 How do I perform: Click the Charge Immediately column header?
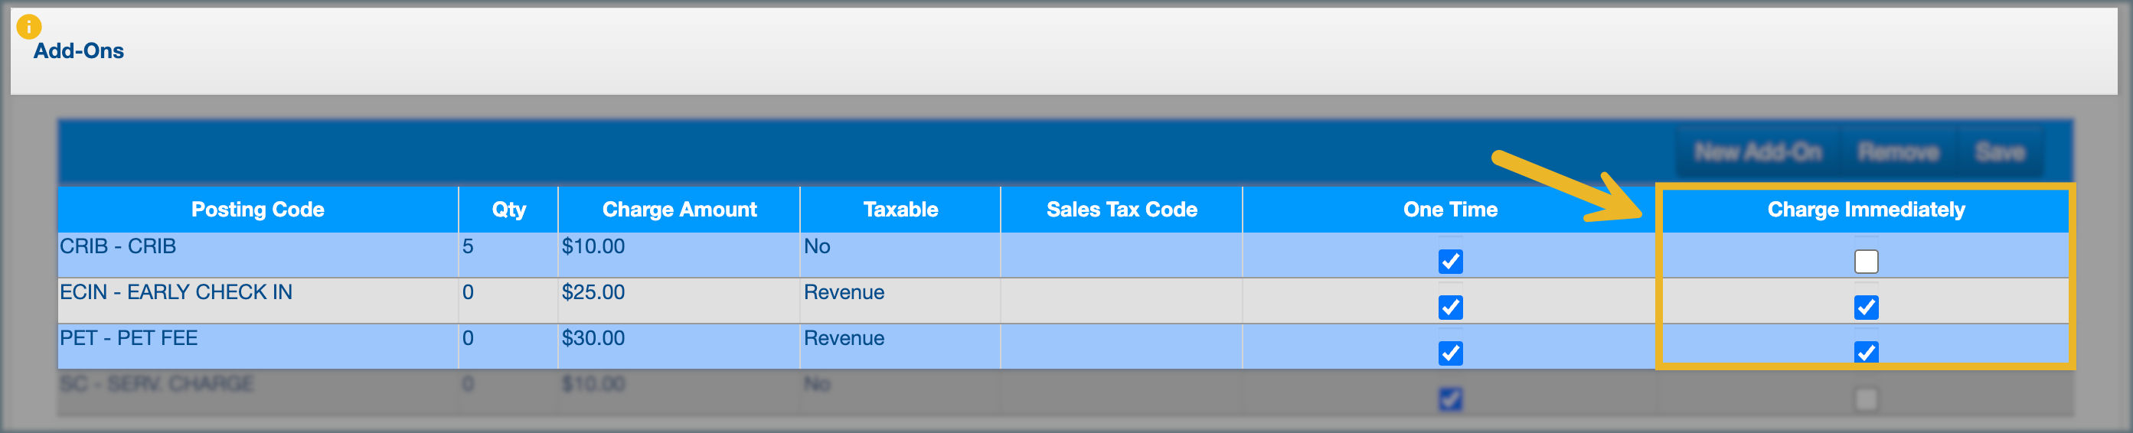tap(1866, 210)
